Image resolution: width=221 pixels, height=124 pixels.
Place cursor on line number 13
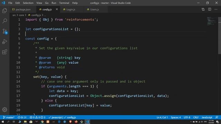[x=18, y=77]
